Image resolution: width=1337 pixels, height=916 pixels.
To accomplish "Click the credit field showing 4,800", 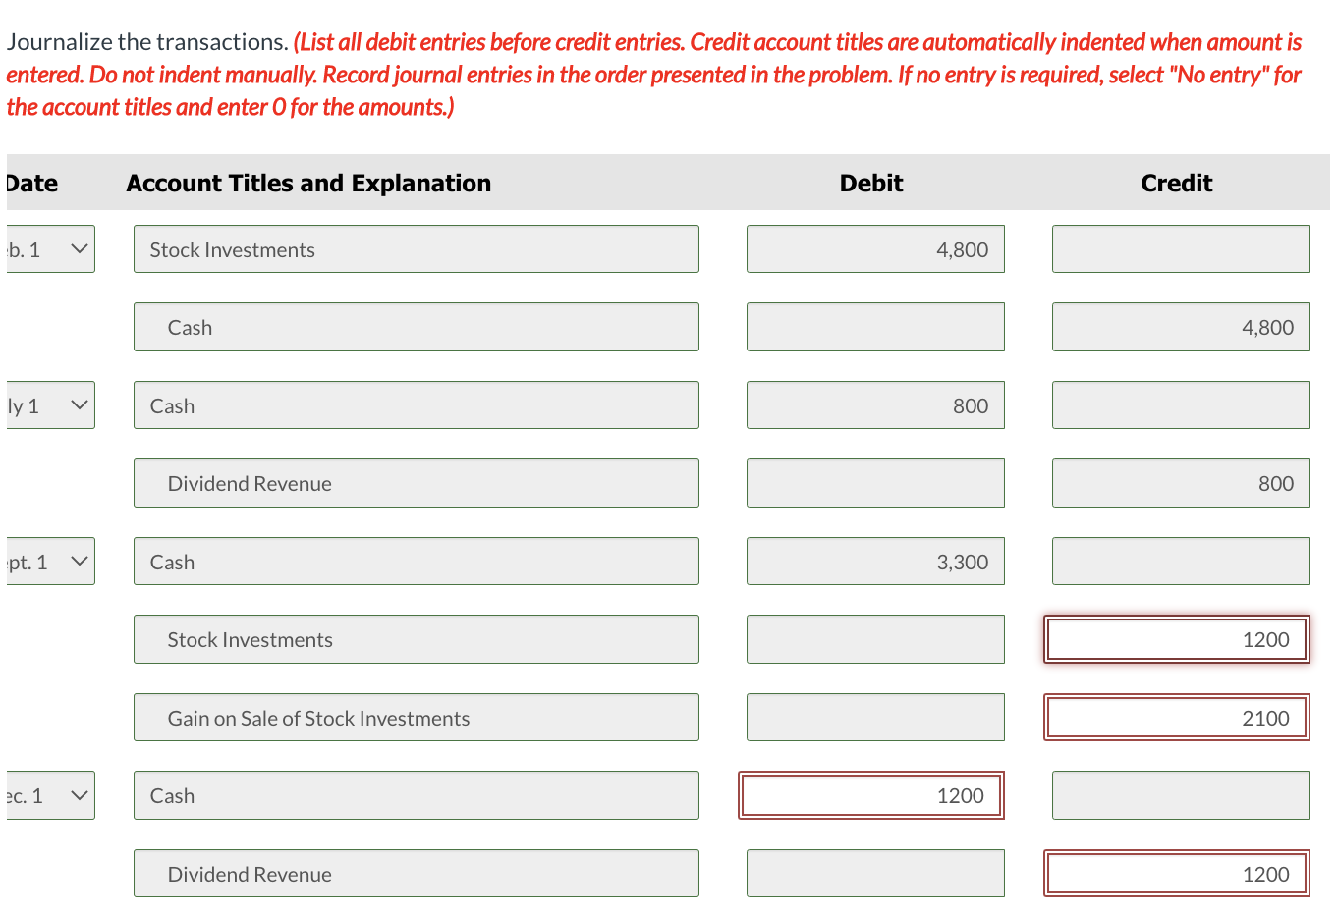I will pyautogui.click(x=1181, y=327).
